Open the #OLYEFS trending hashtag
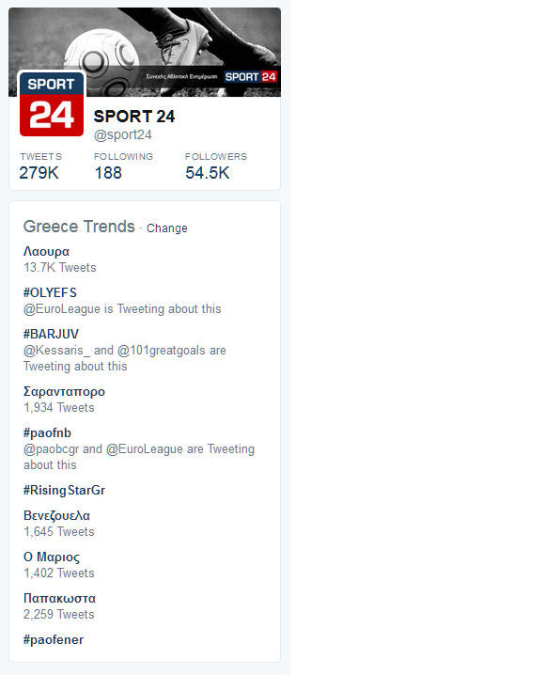Screen dimensions: 545x675 click(x=50, y=292)
